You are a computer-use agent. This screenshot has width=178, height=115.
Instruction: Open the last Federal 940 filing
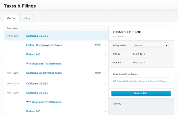(33, 111)
